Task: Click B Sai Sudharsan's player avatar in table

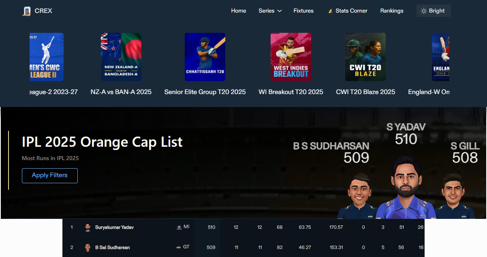Action: coord(88,247)
